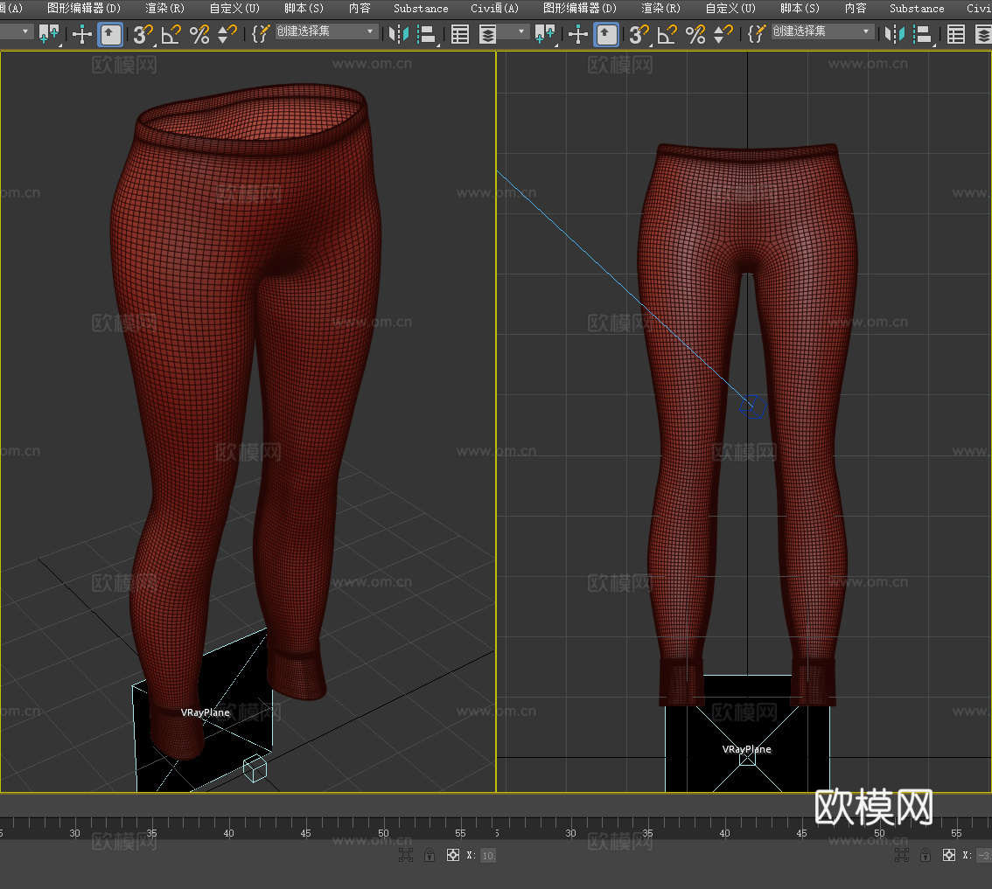Toggle Selection Lock icon in left status bar
The height and width of the screenshot is (889, 992).
(x=430, y=856)
